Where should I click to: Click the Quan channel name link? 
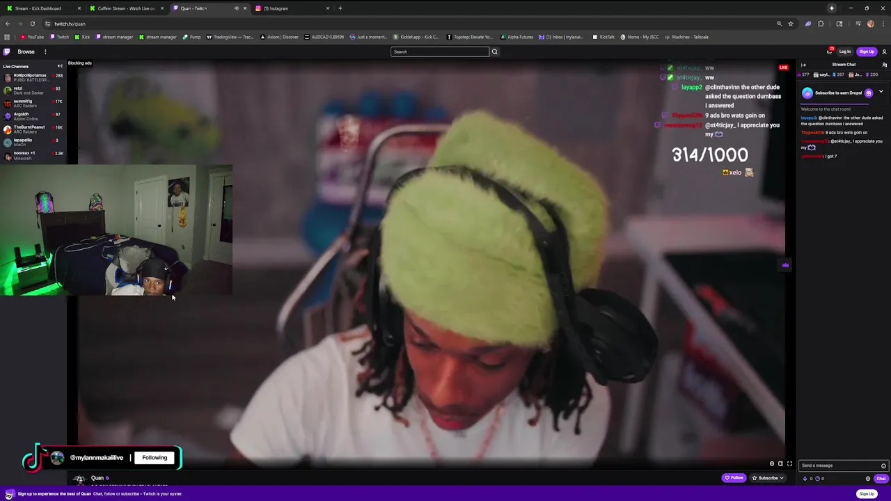pyautogui.click(x=97, y=478)
